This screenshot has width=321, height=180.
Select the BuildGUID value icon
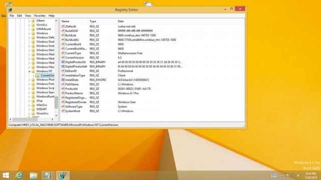(x=63, y=31)
